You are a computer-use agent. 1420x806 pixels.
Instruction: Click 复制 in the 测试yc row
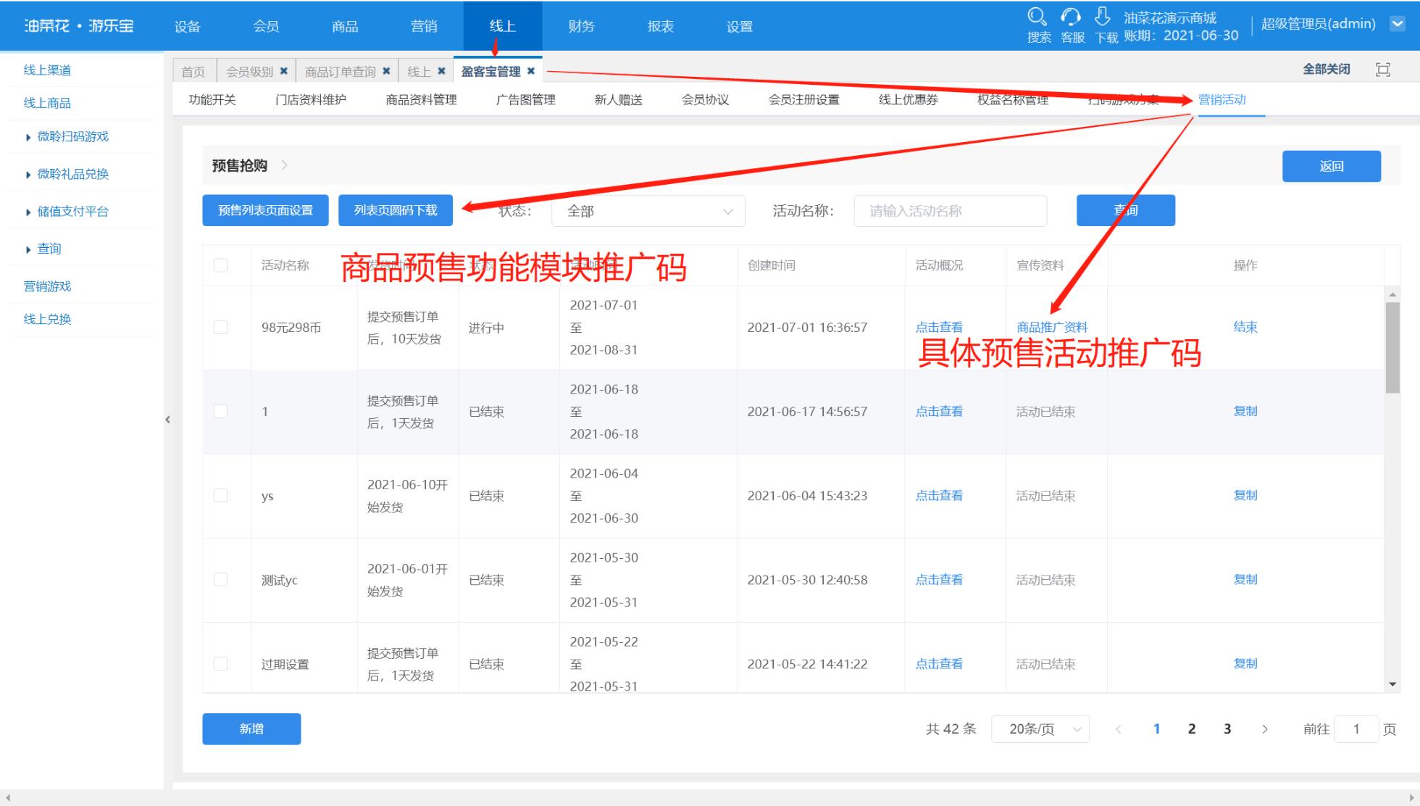(1245, 579)
